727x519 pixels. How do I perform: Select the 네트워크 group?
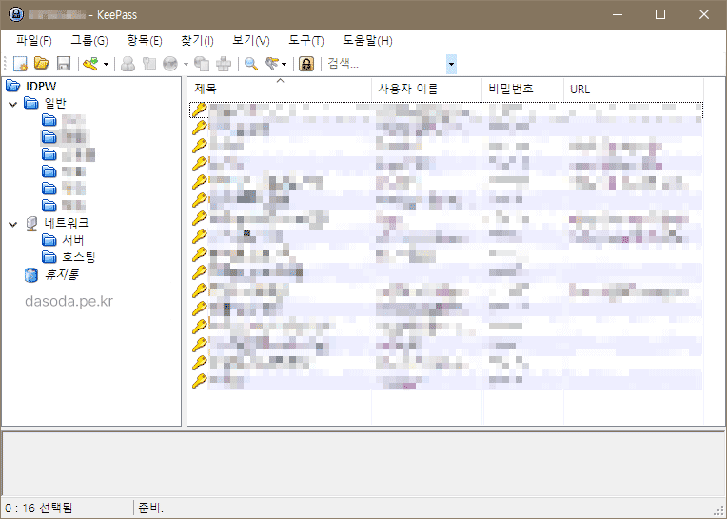67,223
